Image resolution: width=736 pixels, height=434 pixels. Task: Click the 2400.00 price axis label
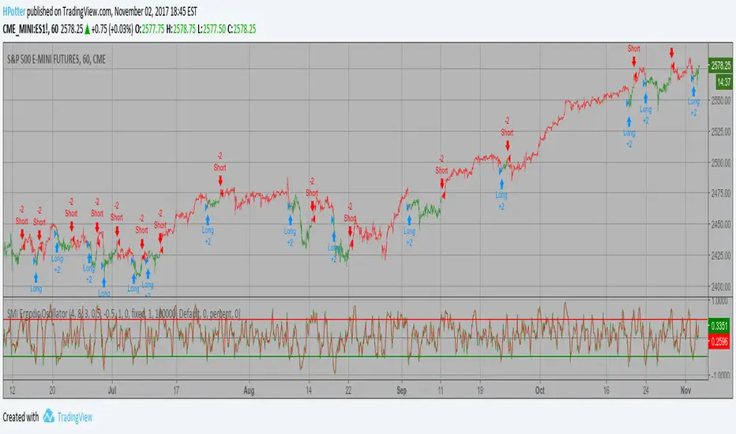point(720,286)
